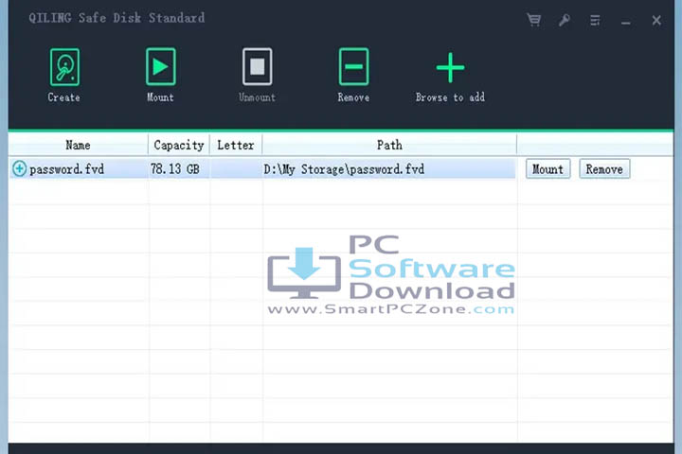Click the Create label in toolbar
The width and height of the screenshot is (682, 454).
coord(64,97)
